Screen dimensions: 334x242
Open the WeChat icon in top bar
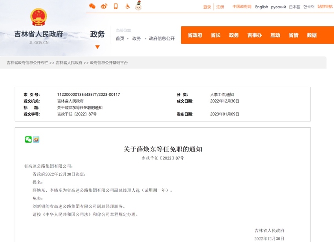[x=92, y=6]
